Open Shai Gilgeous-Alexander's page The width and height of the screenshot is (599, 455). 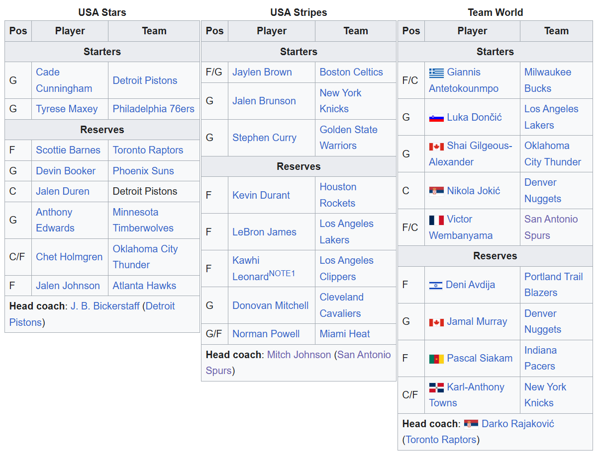pyautogui.click(x=471, y=154)
